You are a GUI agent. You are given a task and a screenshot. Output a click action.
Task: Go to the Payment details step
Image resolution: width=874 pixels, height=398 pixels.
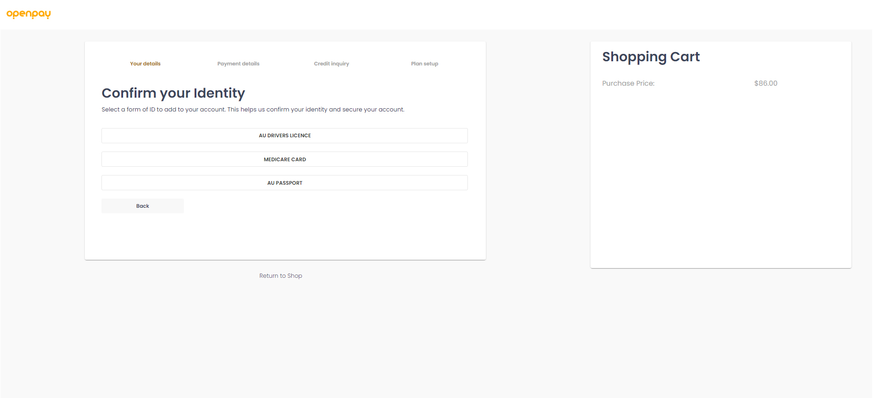(x=238, y=64)
